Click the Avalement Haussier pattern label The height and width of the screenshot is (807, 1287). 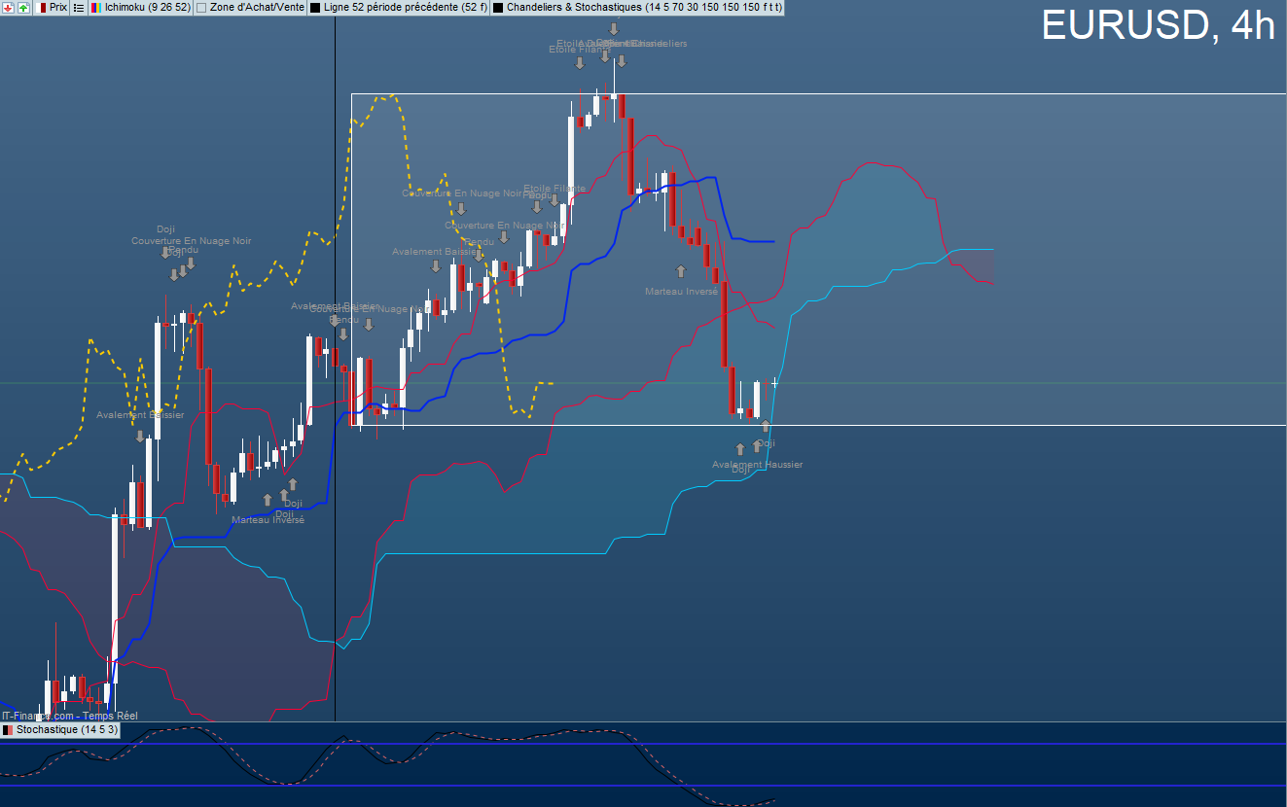(x=757, y=465)
